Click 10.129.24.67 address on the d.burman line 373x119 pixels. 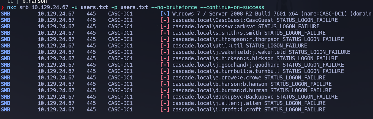(56, 90)
